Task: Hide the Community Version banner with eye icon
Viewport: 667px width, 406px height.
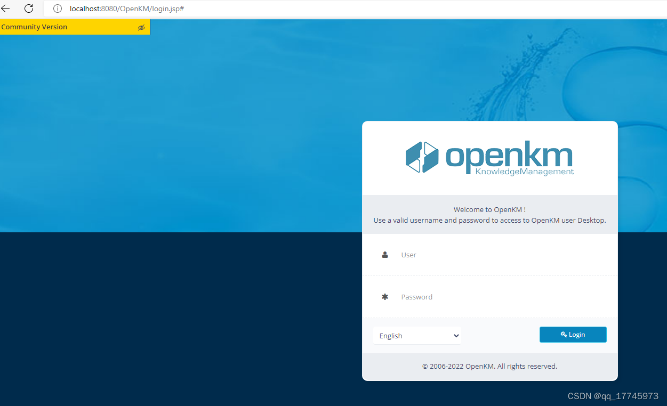Action: (x=141, y=27)
